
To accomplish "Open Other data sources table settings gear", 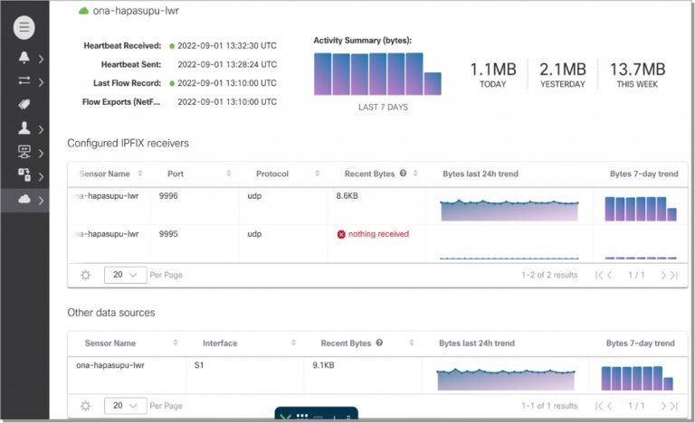I will point(85,406).
